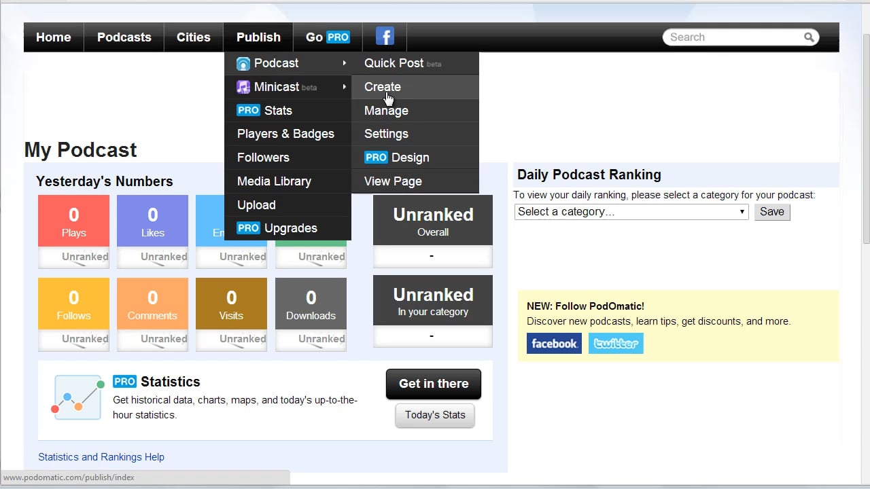Click the search magnifier icon
Screen dimensions: 870x489
tap(809, 37)
